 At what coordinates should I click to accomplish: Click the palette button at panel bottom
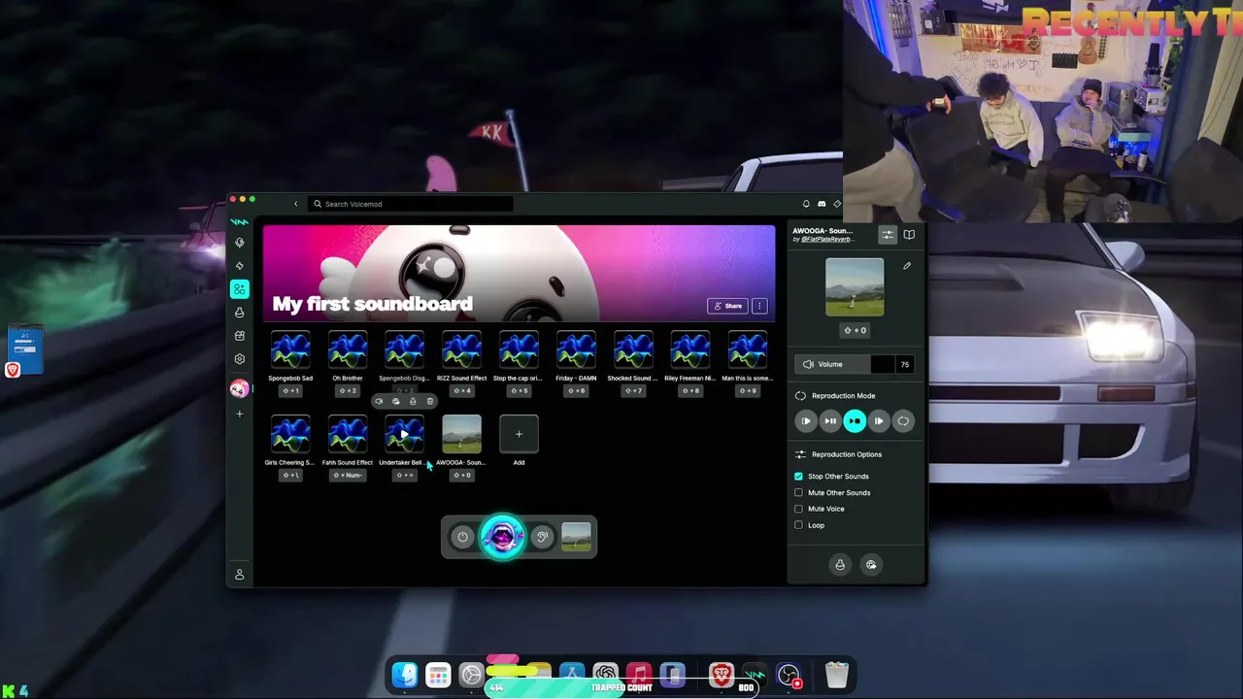click(x=871, y=565)
